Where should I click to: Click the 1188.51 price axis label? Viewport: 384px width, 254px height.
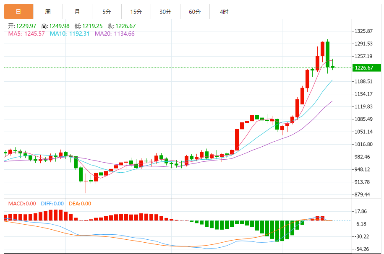pos(364,81)
